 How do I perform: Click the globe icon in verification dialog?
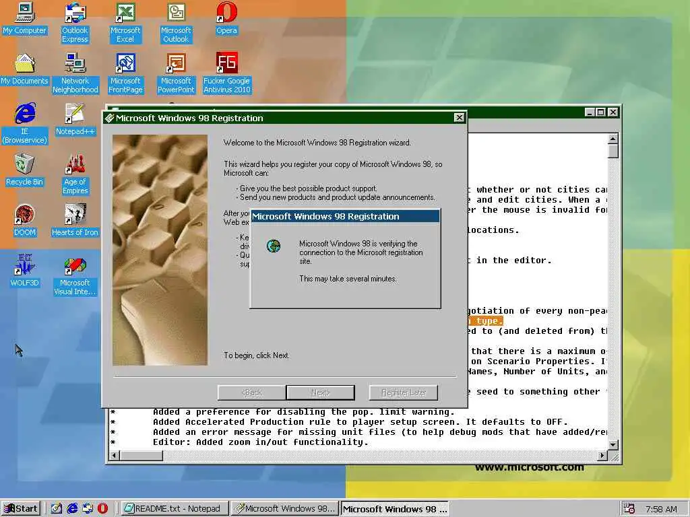274,246
